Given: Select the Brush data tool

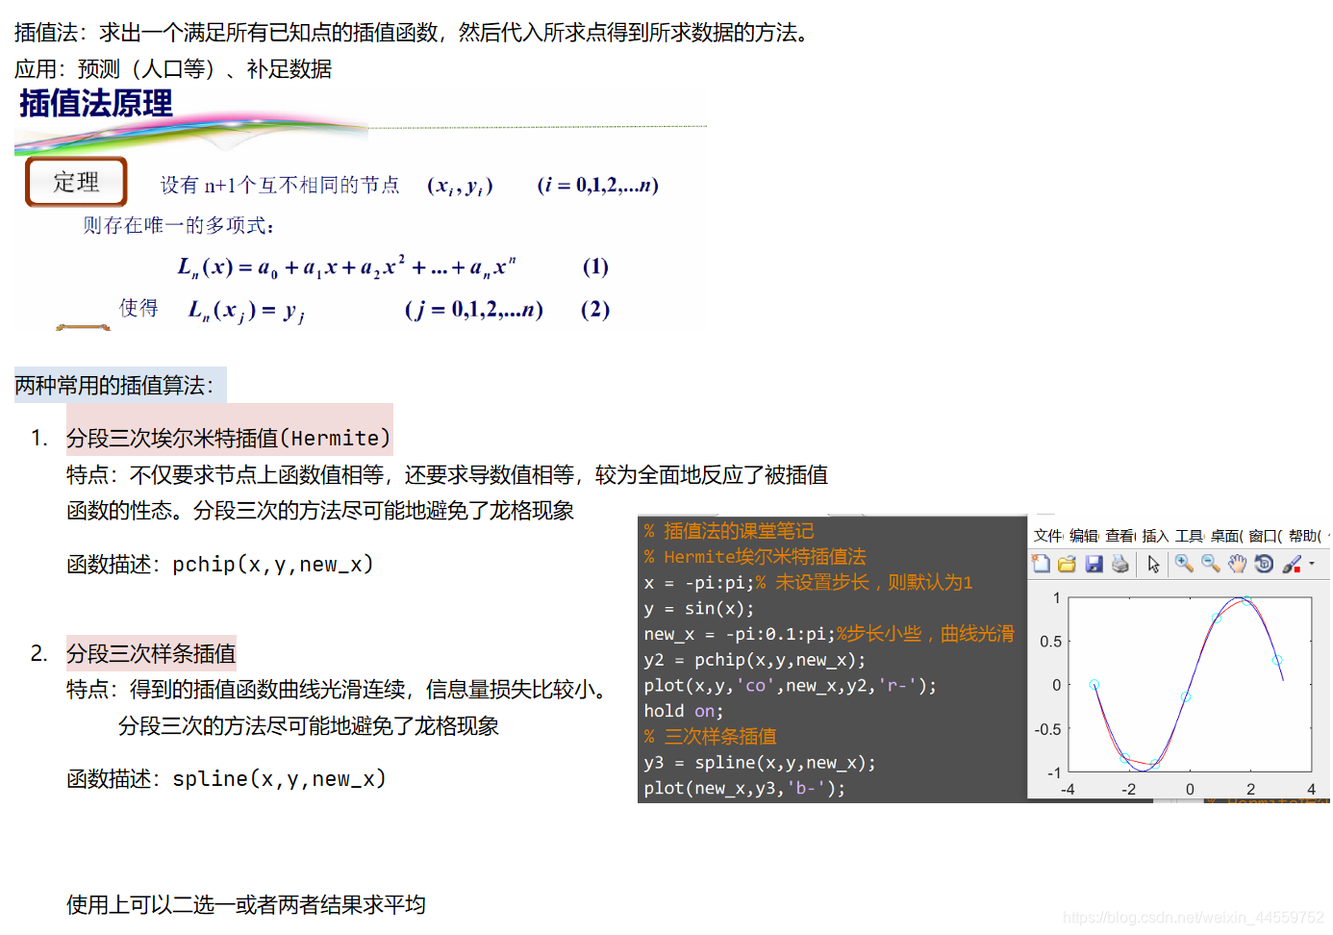Looking at the screenshot, I should click(x=1292, y=564).
